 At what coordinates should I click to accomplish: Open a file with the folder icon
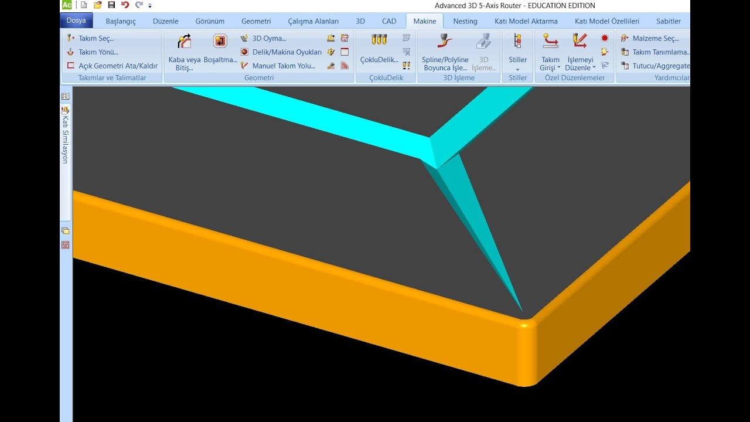[x=98, y=5]
